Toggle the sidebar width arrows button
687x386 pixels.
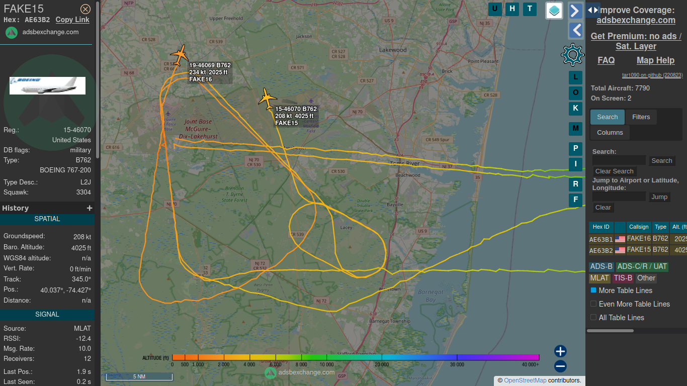593,10
